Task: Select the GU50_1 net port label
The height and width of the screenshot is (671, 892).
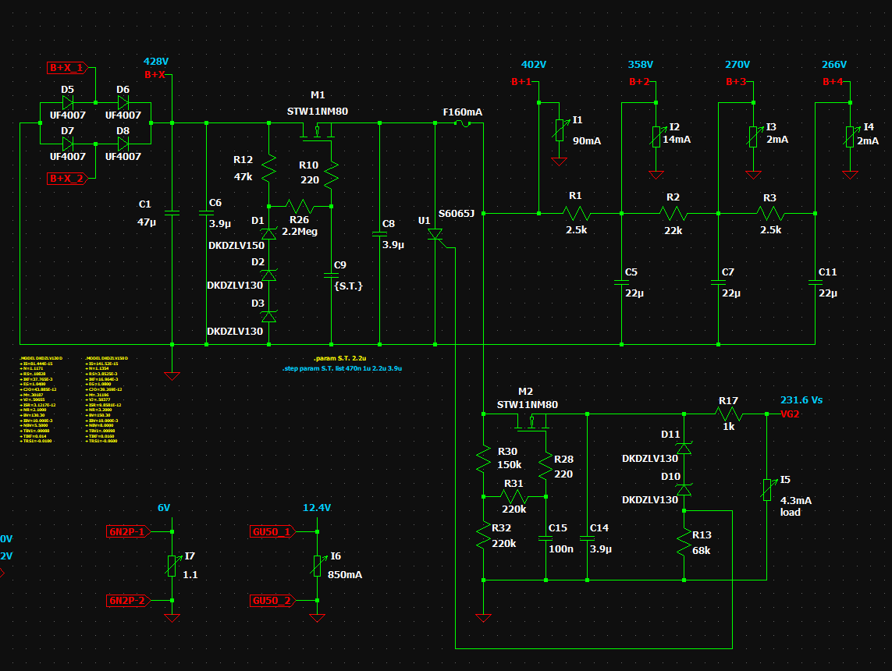Action: pos(272,532)
